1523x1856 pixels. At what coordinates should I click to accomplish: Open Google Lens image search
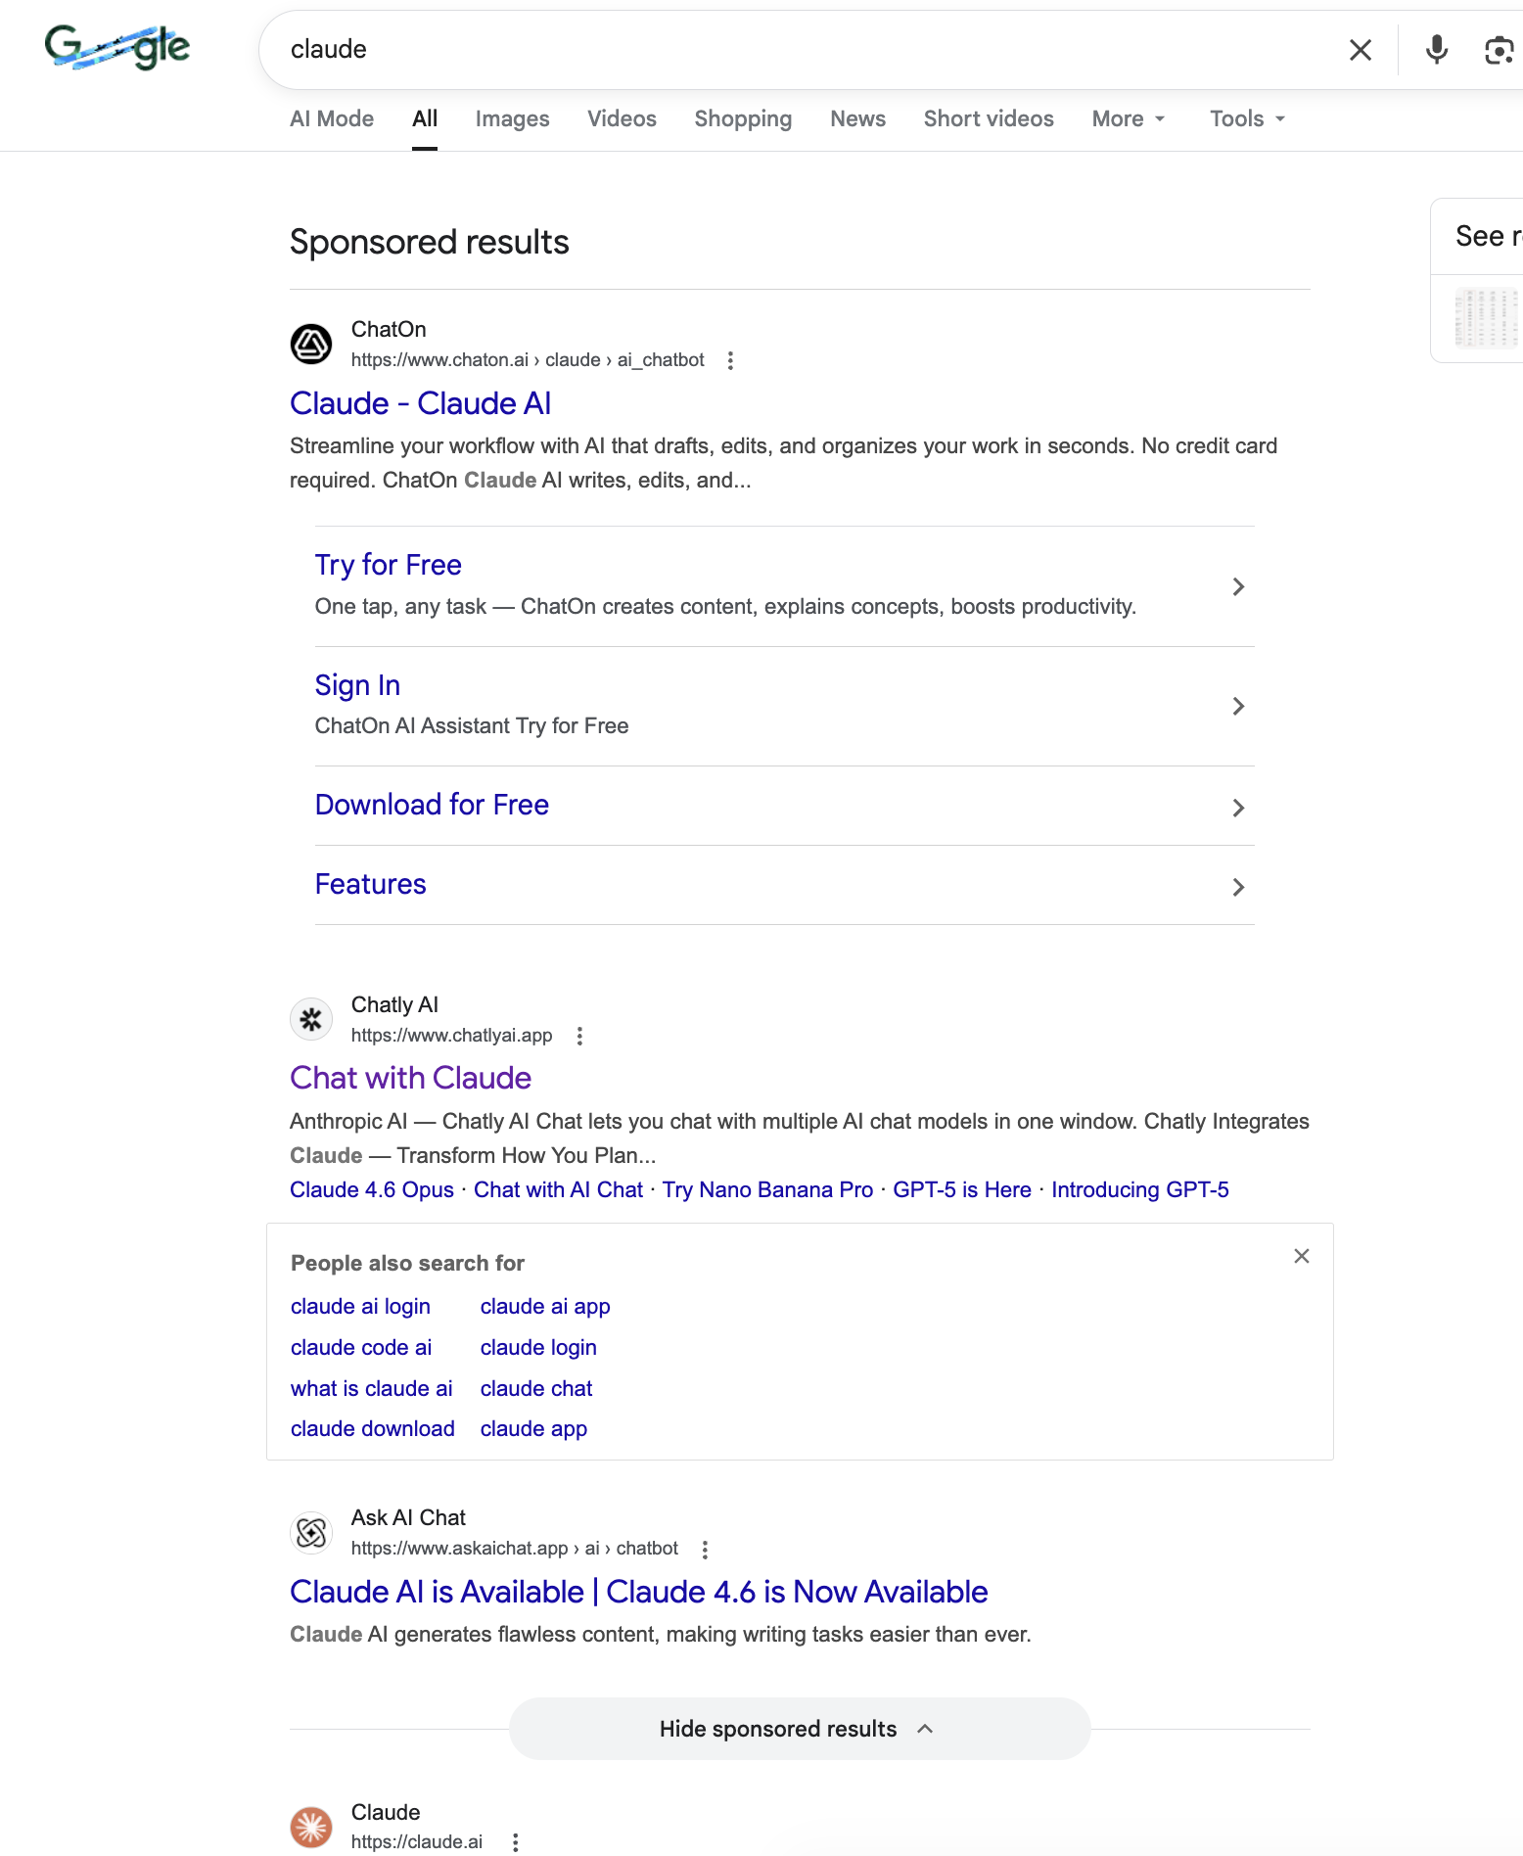(1499, 50)
